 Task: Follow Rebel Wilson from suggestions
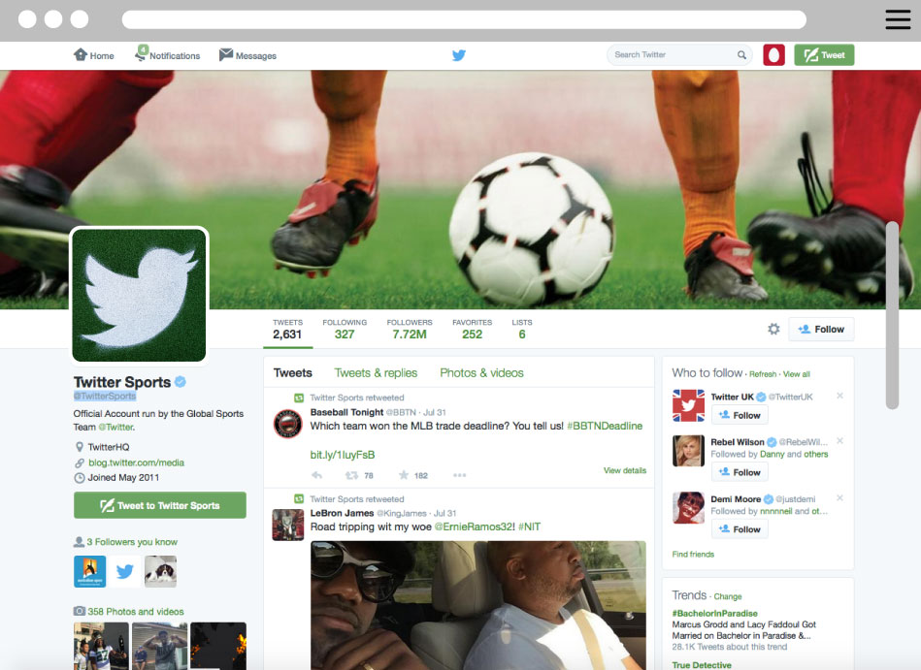tap(740, 472)
